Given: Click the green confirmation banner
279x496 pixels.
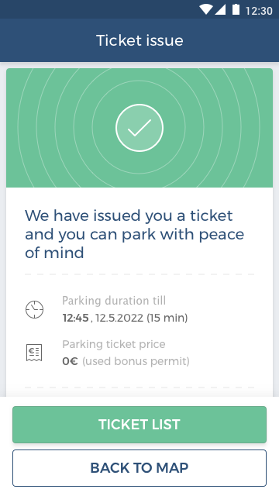Looking at the screenshot, I should (139, 128).
